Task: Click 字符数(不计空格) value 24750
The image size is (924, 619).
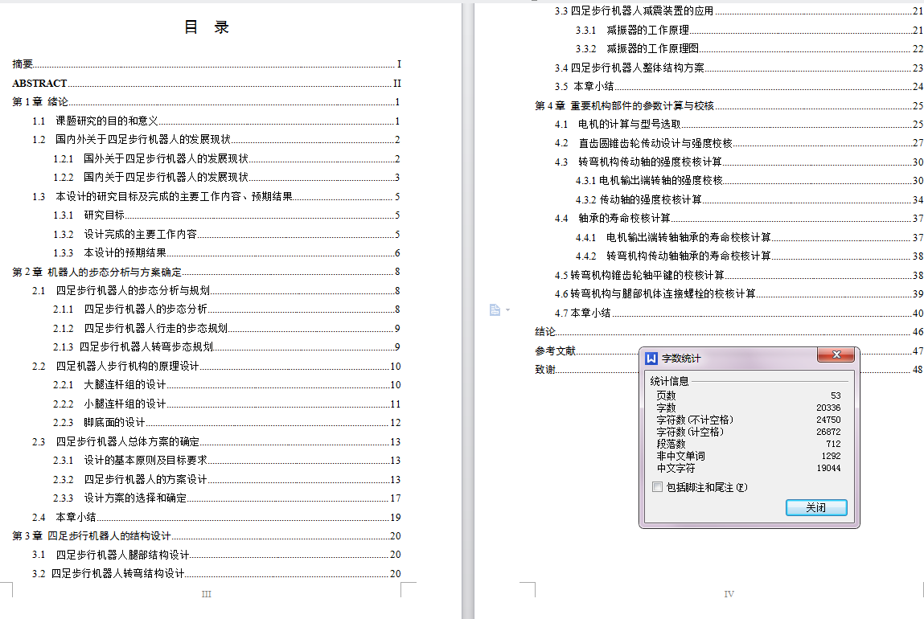Action: [828, 420]
